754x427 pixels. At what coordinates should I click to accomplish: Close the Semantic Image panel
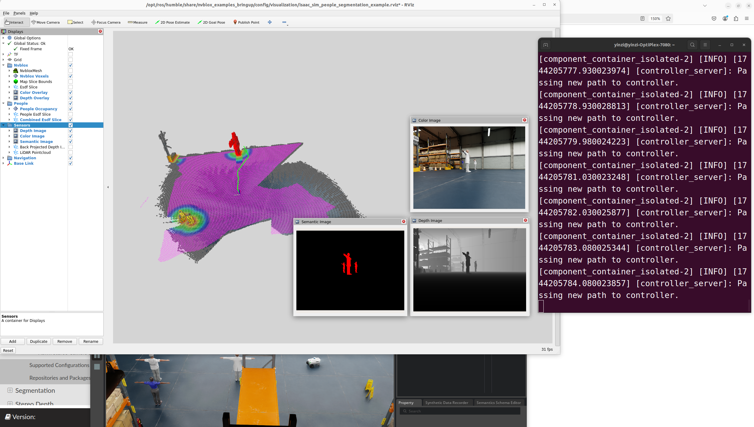404,222
